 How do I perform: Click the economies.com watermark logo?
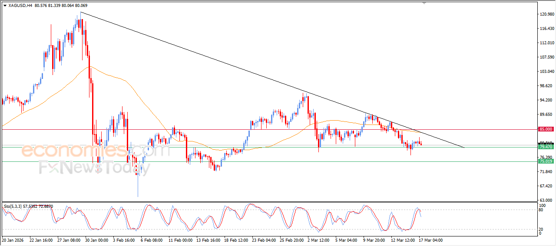tap(96, 151)
